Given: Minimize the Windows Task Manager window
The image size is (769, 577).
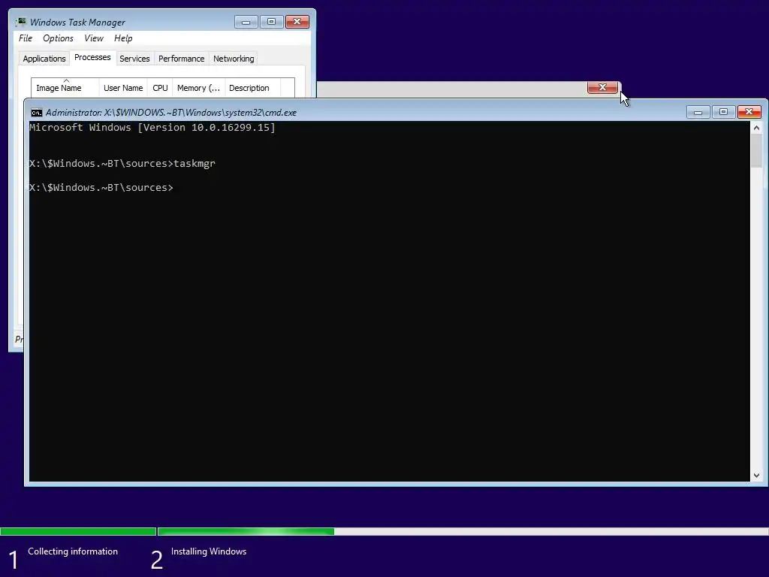Looking at the screenshot, I should (x=246, y=22).
